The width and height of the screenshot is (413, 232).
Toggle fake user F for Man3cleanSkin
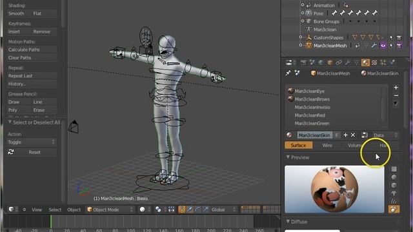click(337, 135)
